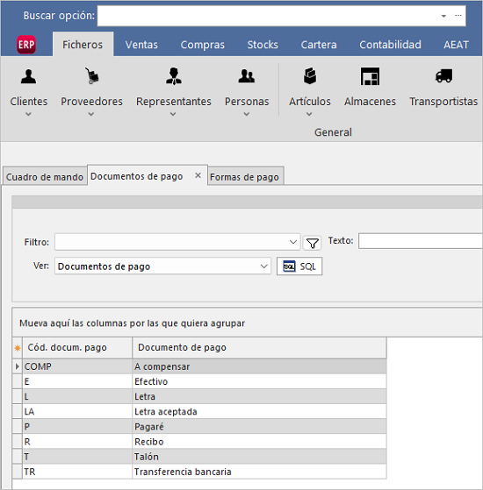This screenshot has height=490, width=483.
Task: Sort by the Cód. docum. pago column header
Action: point(77,347)
